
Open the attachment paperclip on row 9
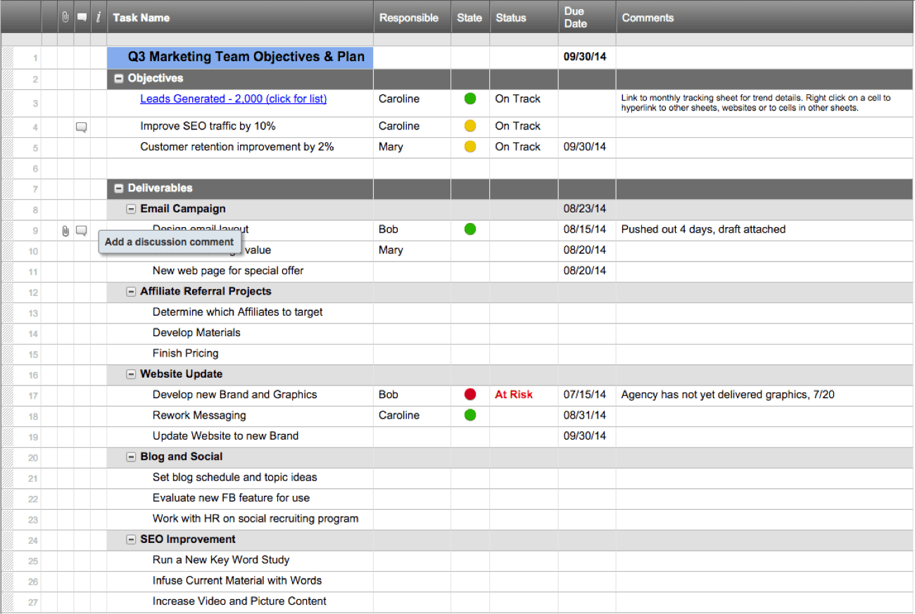tap(65, 231)
